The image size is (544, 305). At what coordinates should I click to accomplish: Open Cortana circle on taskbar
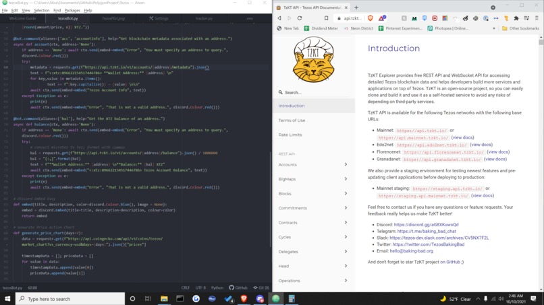tap(132, 298)
